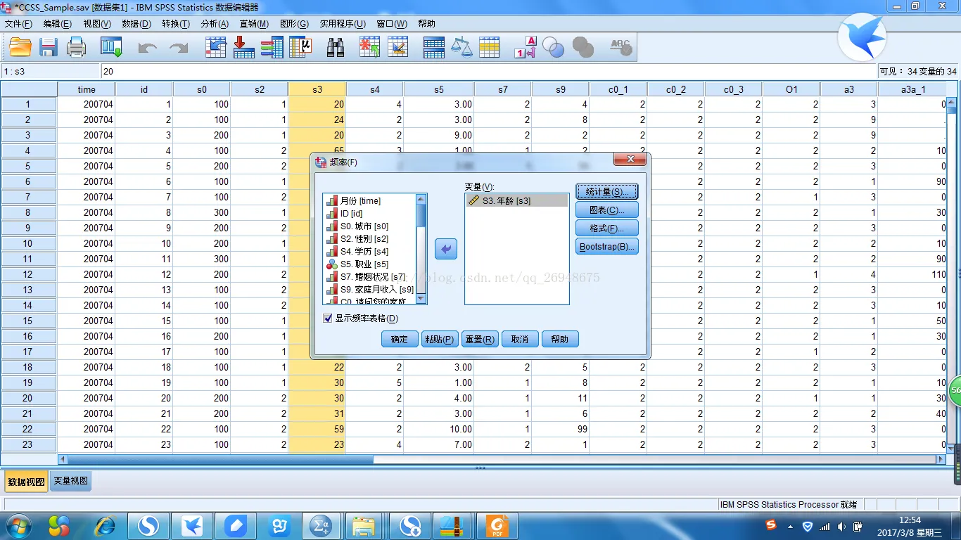
Task: Toggle the Value Labels icon
Action: [526, 47]
